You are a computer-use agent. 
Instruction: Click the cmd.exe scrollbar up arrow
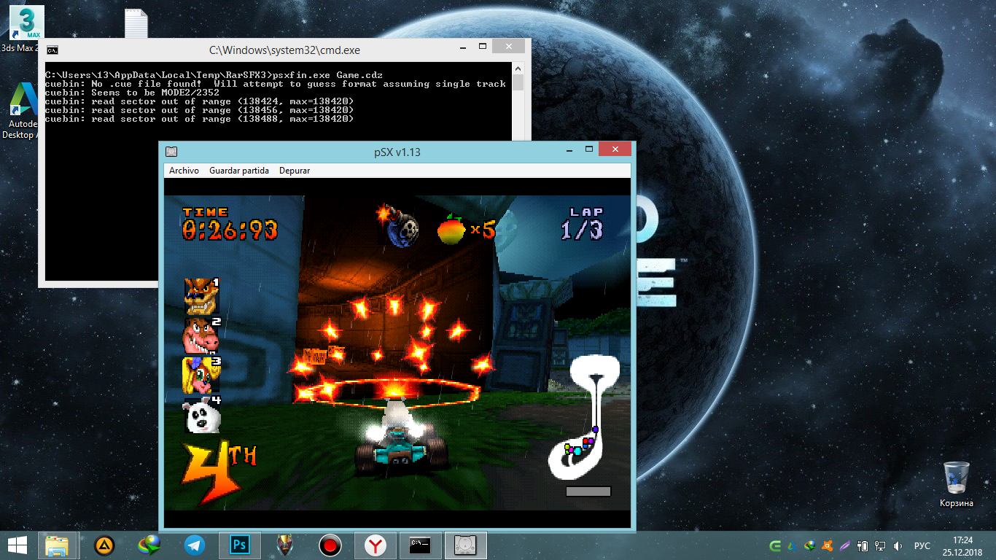(518, 67)
